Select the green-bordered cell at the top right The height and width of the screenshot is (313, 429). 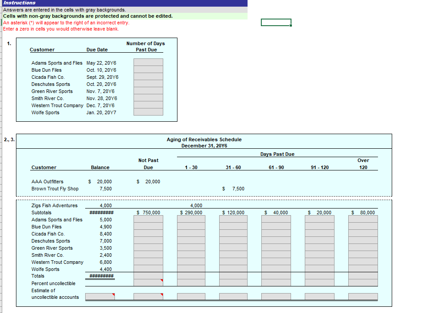coord(276,22)
